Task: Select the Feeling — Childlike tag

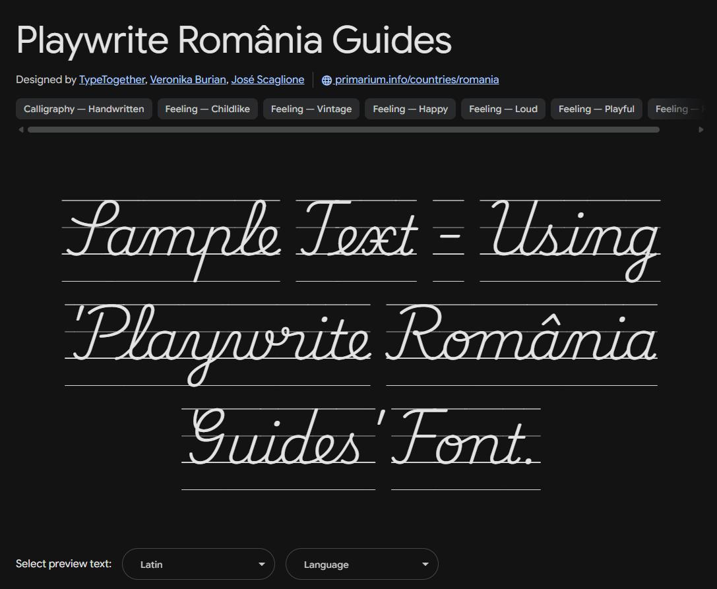Action: (208, 109)
